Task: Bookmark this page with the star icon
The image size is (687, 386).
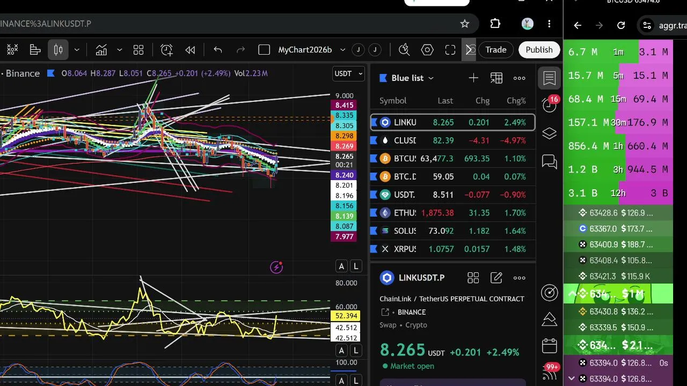Action: coord(465,24)
